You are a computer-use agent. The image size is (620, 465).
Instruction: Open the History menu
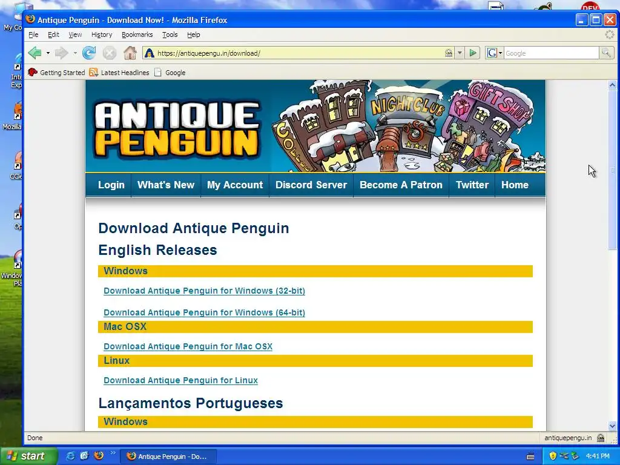point(102,35)
